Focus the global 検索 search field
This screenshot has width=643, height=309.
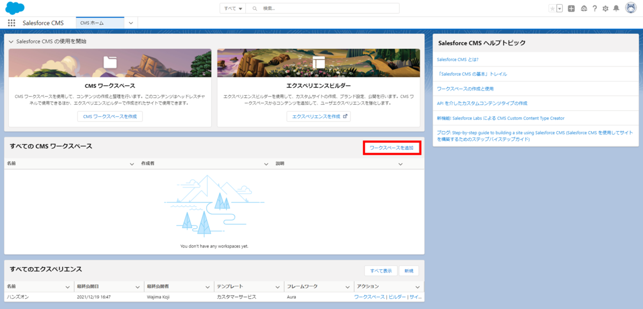(x=323, y=9)
